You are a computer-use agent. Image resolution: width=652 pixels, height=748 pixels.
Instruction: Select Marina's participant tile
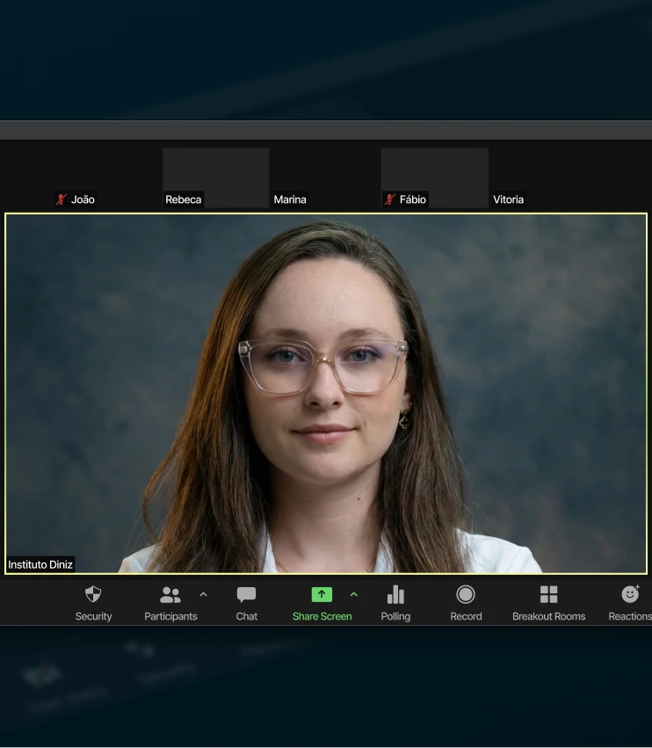(324, 178)
